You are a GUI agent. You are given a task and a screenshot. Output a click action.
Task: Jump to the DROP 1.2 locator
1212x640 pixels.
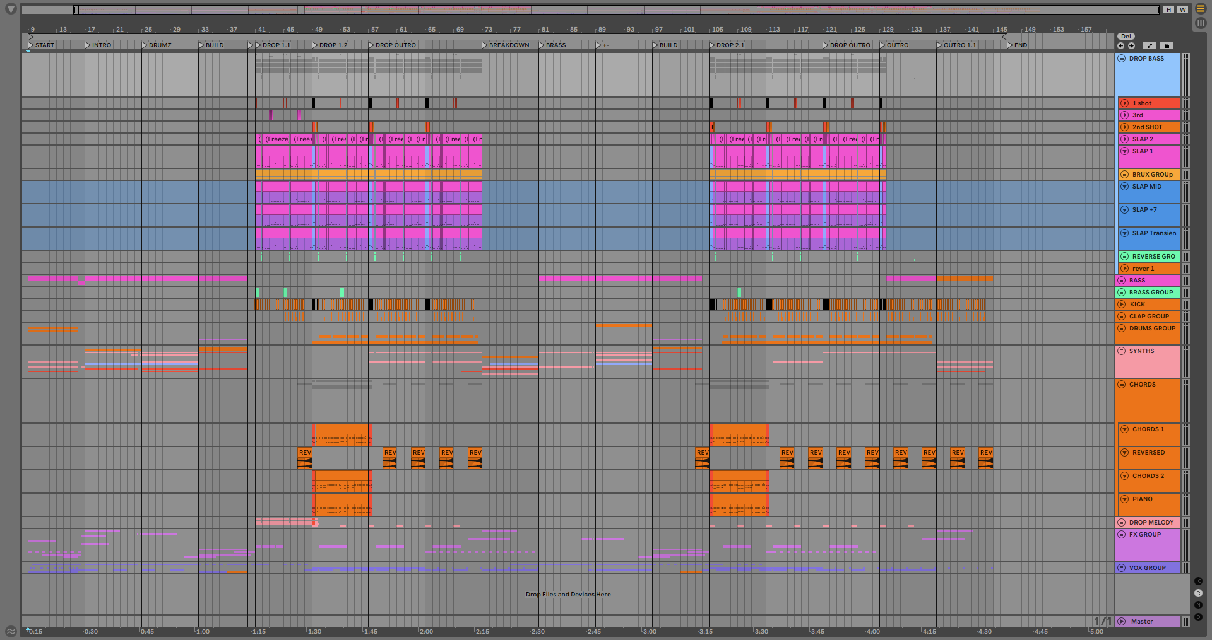330,45
